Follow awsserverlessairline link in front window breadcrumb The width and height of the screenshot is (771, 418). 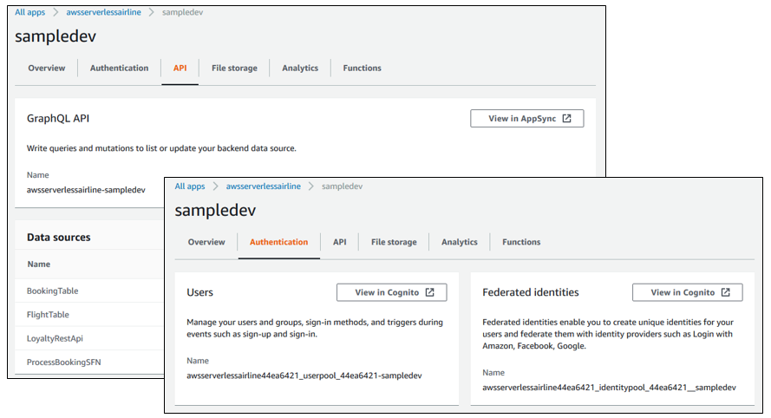(x=264, y=186)
